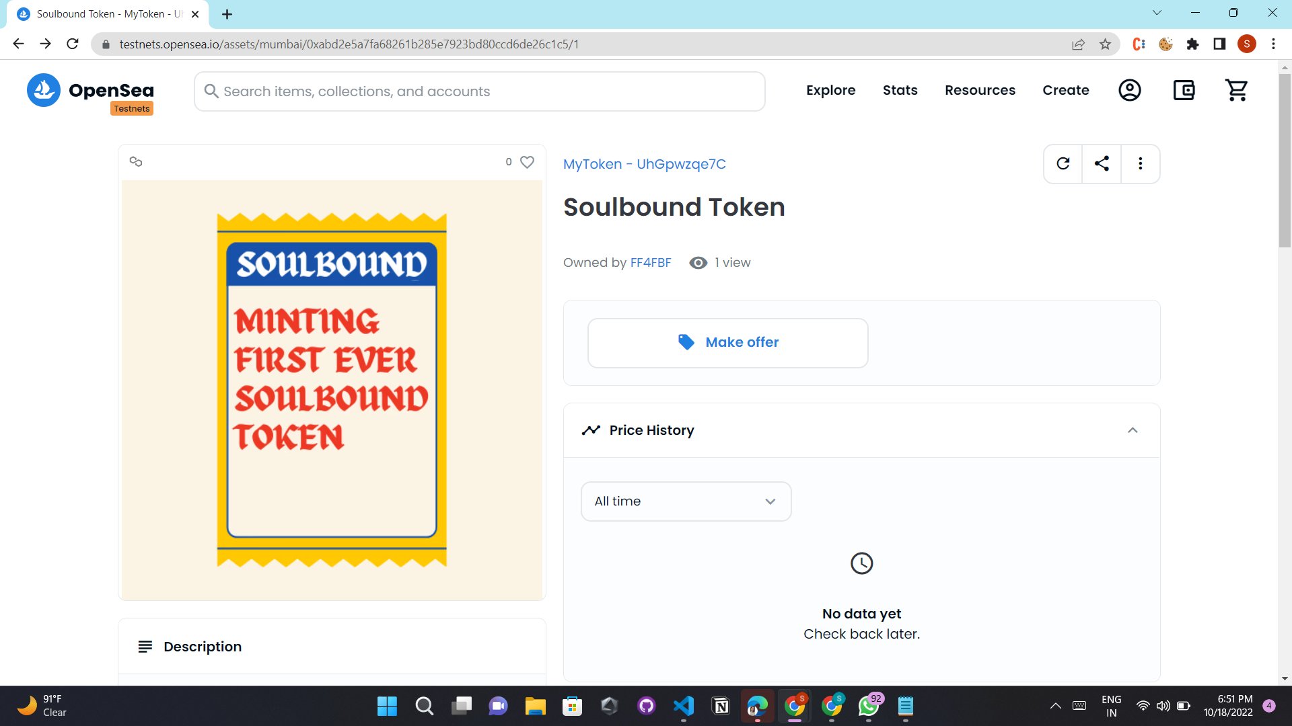This screenshot has width=1292, height=726.
Task: Open the Explore menu
Action: 830,90
